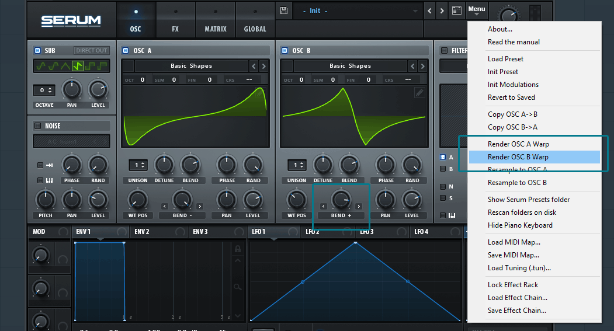This screenshot has height=331, width=614.
Task: Enable the FILTER module checkbox
Action: click(x=444, y=50)
